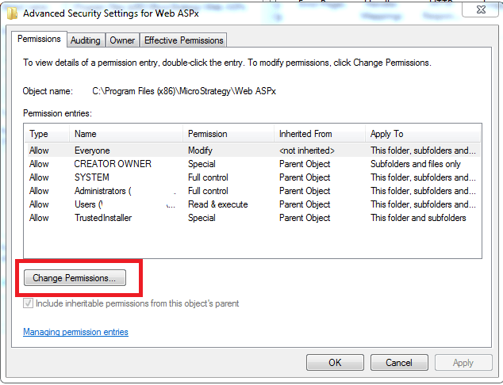Viewport: 503px width, 385px height.
Task: Toggle Include inheritable permissions checkbox
Action: pyautogui.click(x=29, y=303)
